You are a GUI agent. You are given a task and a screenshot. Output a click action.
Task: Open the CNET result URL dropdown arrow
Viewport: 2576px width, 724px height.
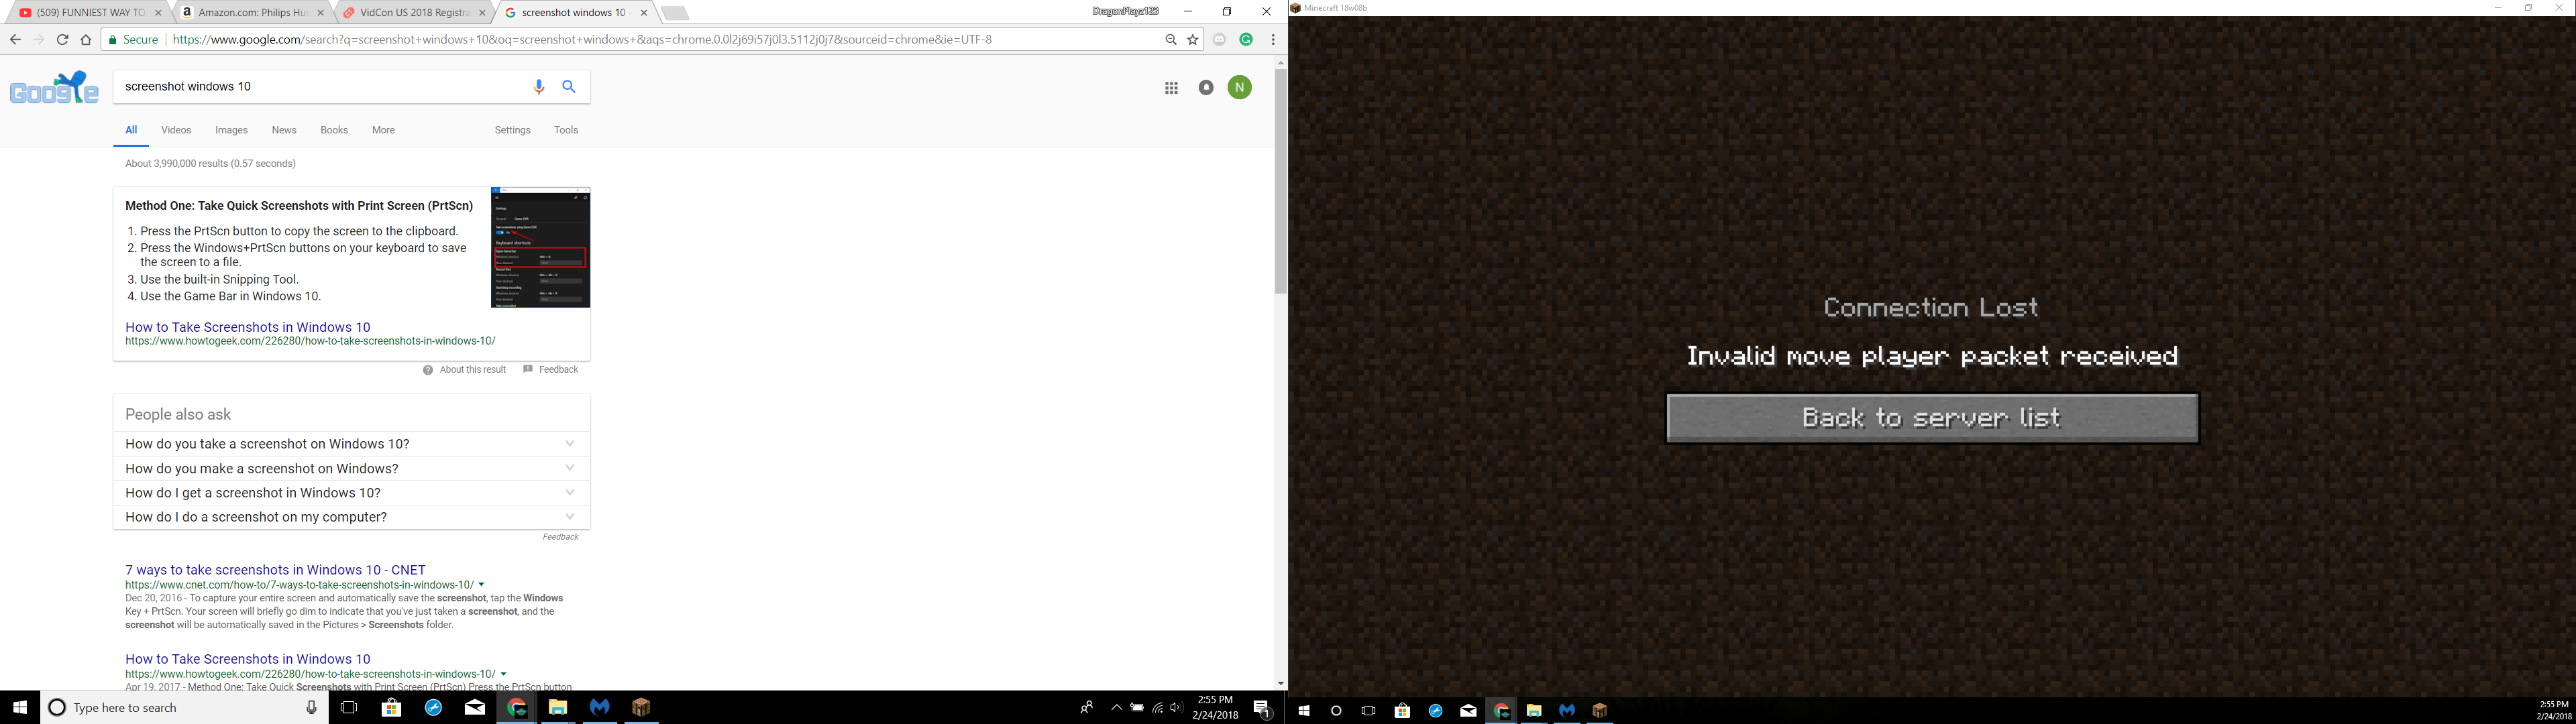pyautogui.click(x=481, y=585)
